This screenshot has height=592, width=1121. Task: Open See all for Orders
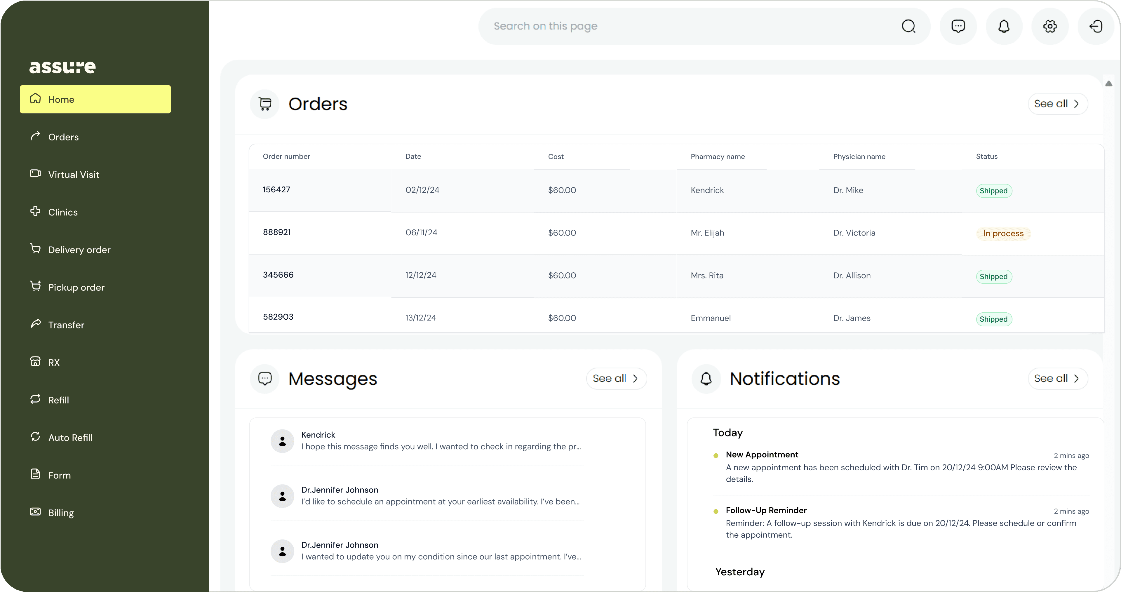point(1057,104)
